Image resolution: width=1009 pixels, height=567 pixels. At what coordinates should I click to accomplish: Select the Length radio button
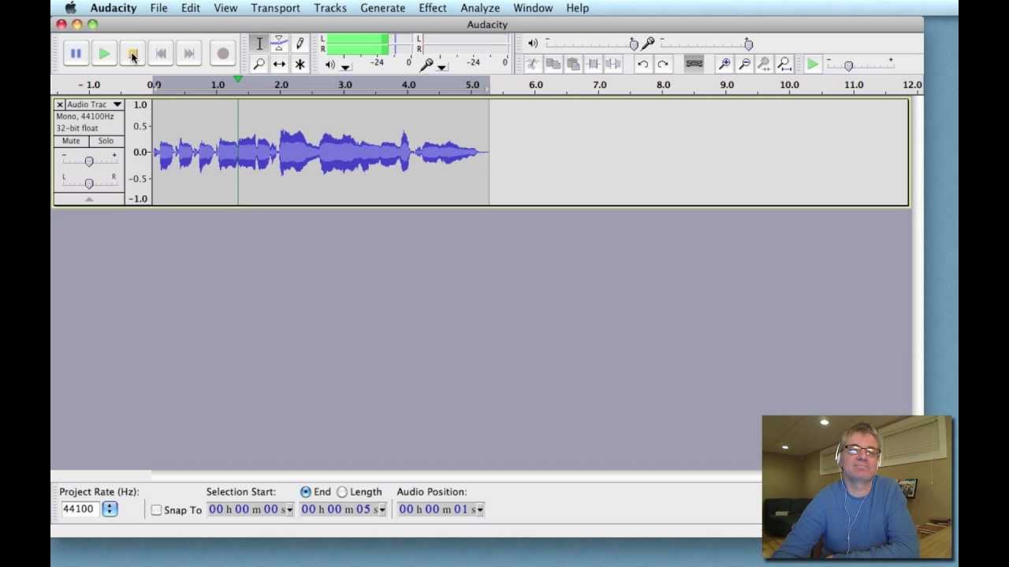click(x=342, y=491)
